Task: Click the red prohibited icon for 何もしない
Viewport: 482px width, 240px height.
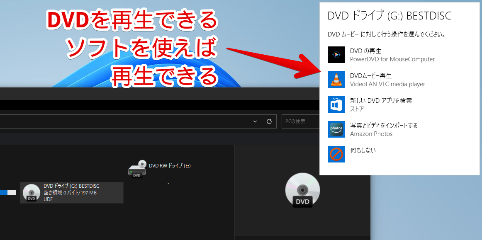Action: 336,154
